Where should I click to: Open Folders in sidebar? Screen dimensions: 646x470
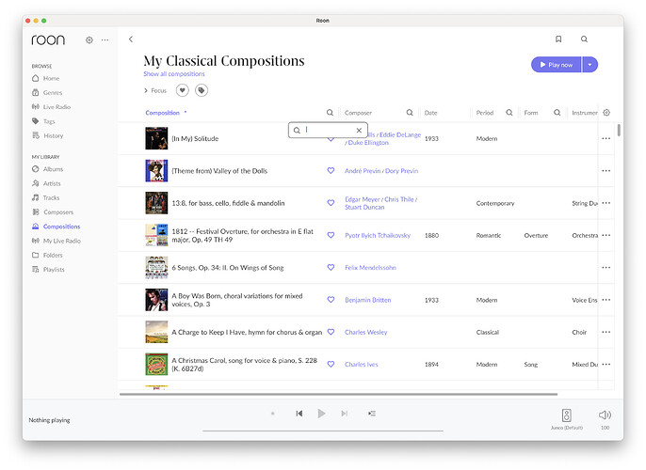click(x=47, y=256)
